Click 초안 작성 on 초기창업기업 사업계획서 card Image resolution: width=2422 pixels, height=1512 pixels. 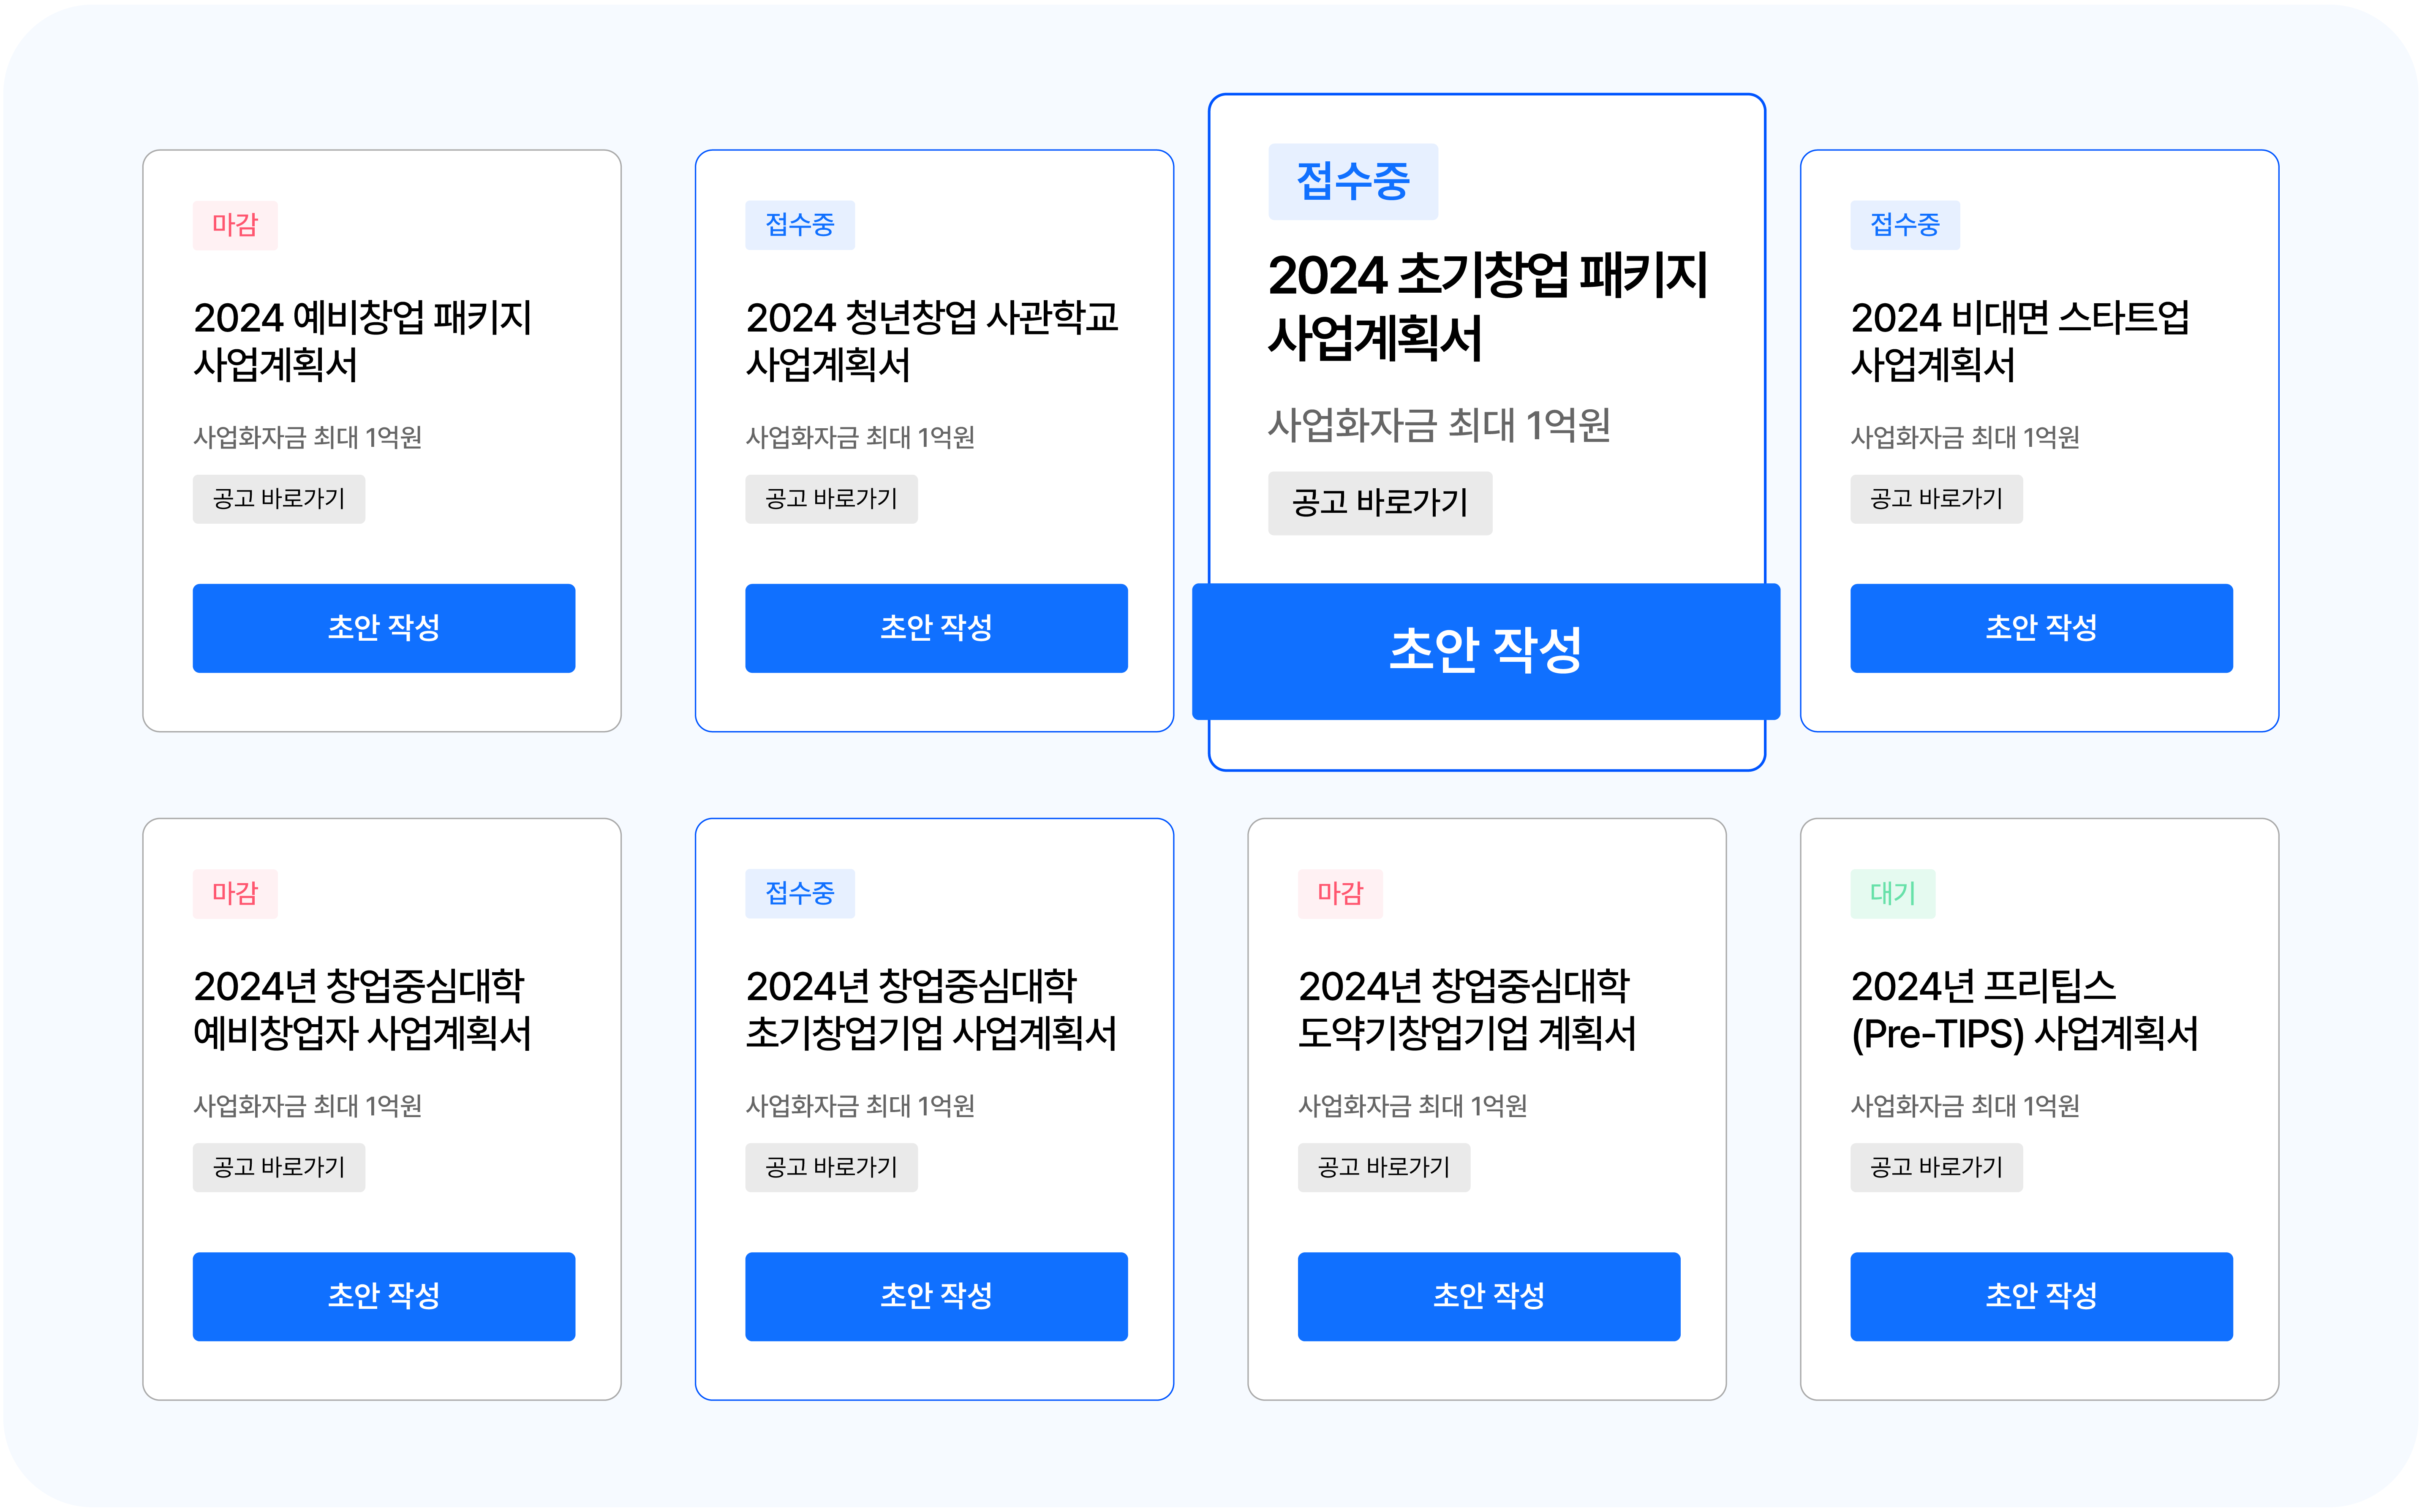(936, 1296)
